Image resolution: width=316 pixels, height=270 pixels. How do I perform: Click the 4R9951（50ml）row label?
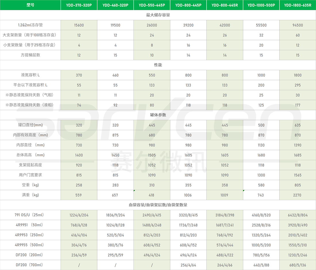click(x=29, y=225)
